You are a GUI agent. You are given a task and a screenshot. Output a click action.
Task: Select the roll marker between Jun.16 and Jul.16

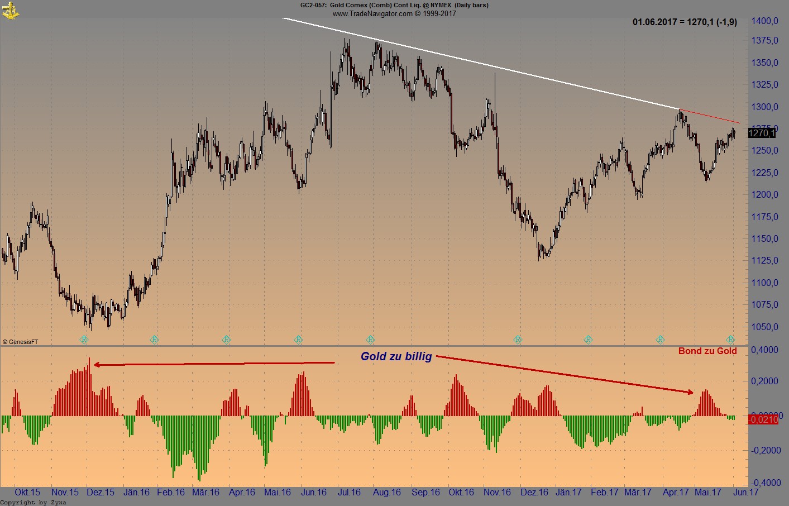coord(370,339)
